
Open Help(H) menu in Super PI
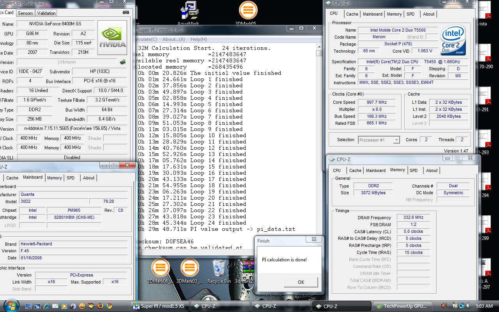(199, 39)
